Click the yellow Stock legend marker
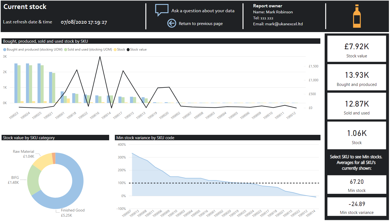The height and width of the screenshot is (221, 390). pos(115,49)
